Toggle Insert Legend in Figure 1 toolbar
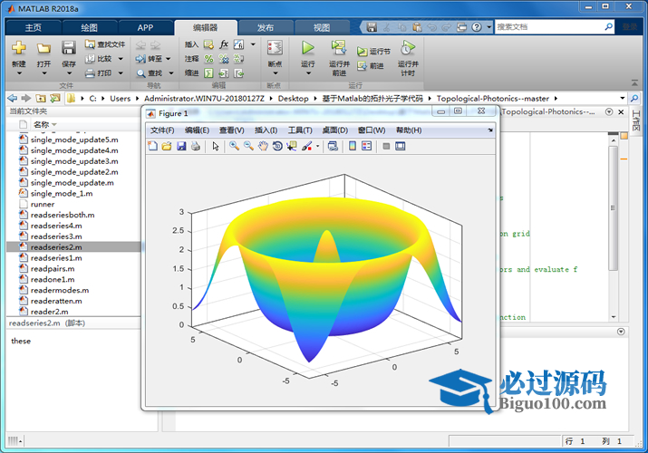The width and height of the screenshot is (648, 453). tap(366, 146)
